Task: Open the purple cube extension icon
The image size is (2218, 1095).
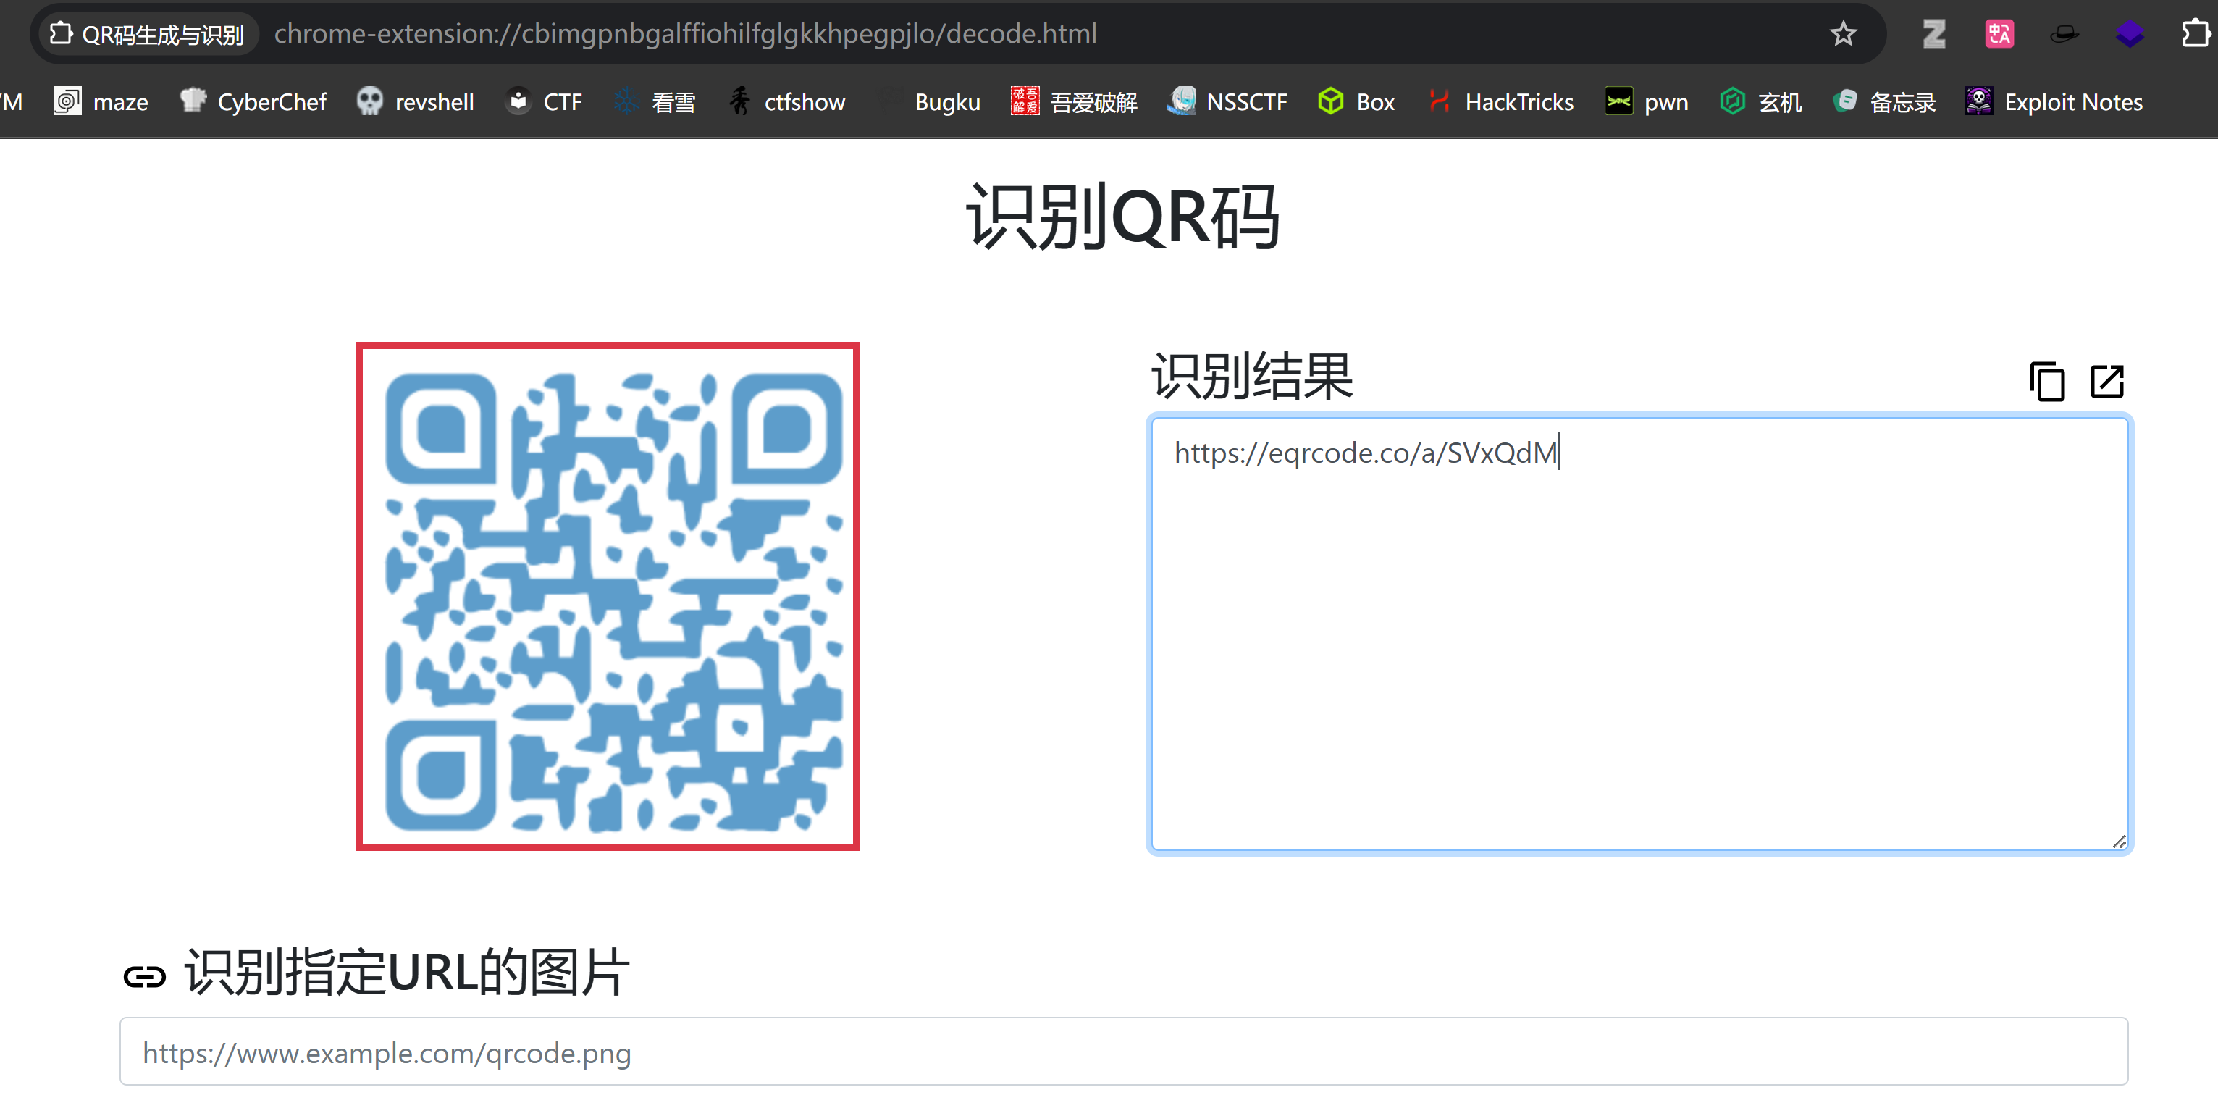Action: 2130,35
